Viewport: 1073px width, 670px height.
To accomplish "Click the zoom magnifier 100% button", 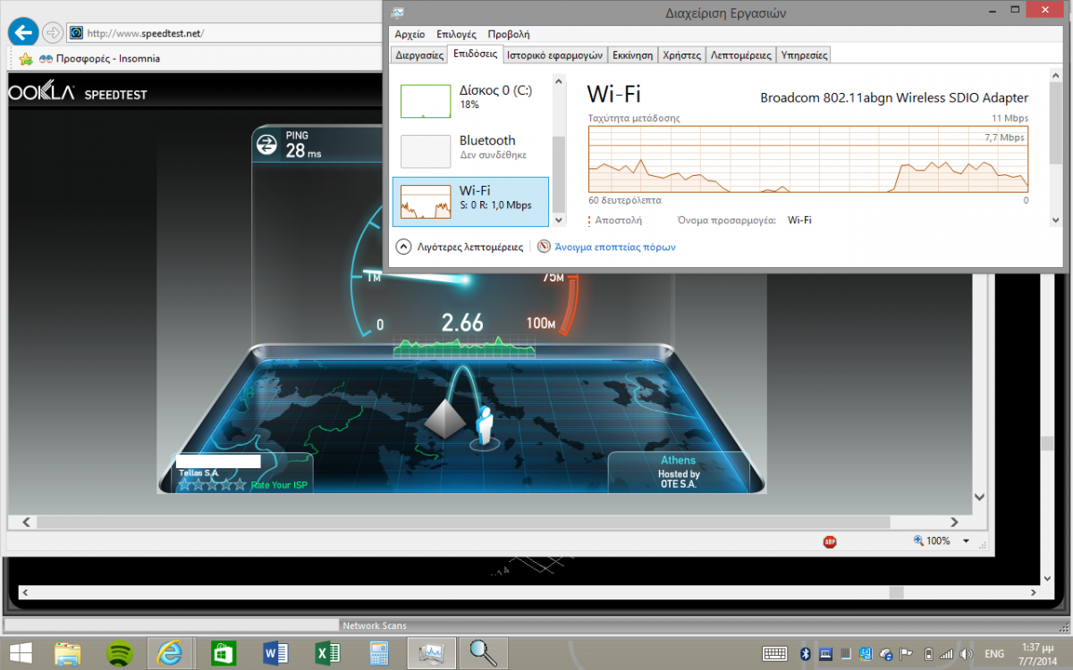I will [932, 540].
